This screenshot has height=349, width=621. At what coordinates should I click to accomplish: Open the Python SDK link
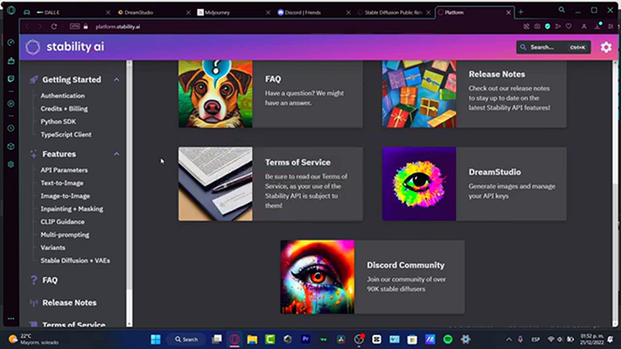tap(58, 122)
